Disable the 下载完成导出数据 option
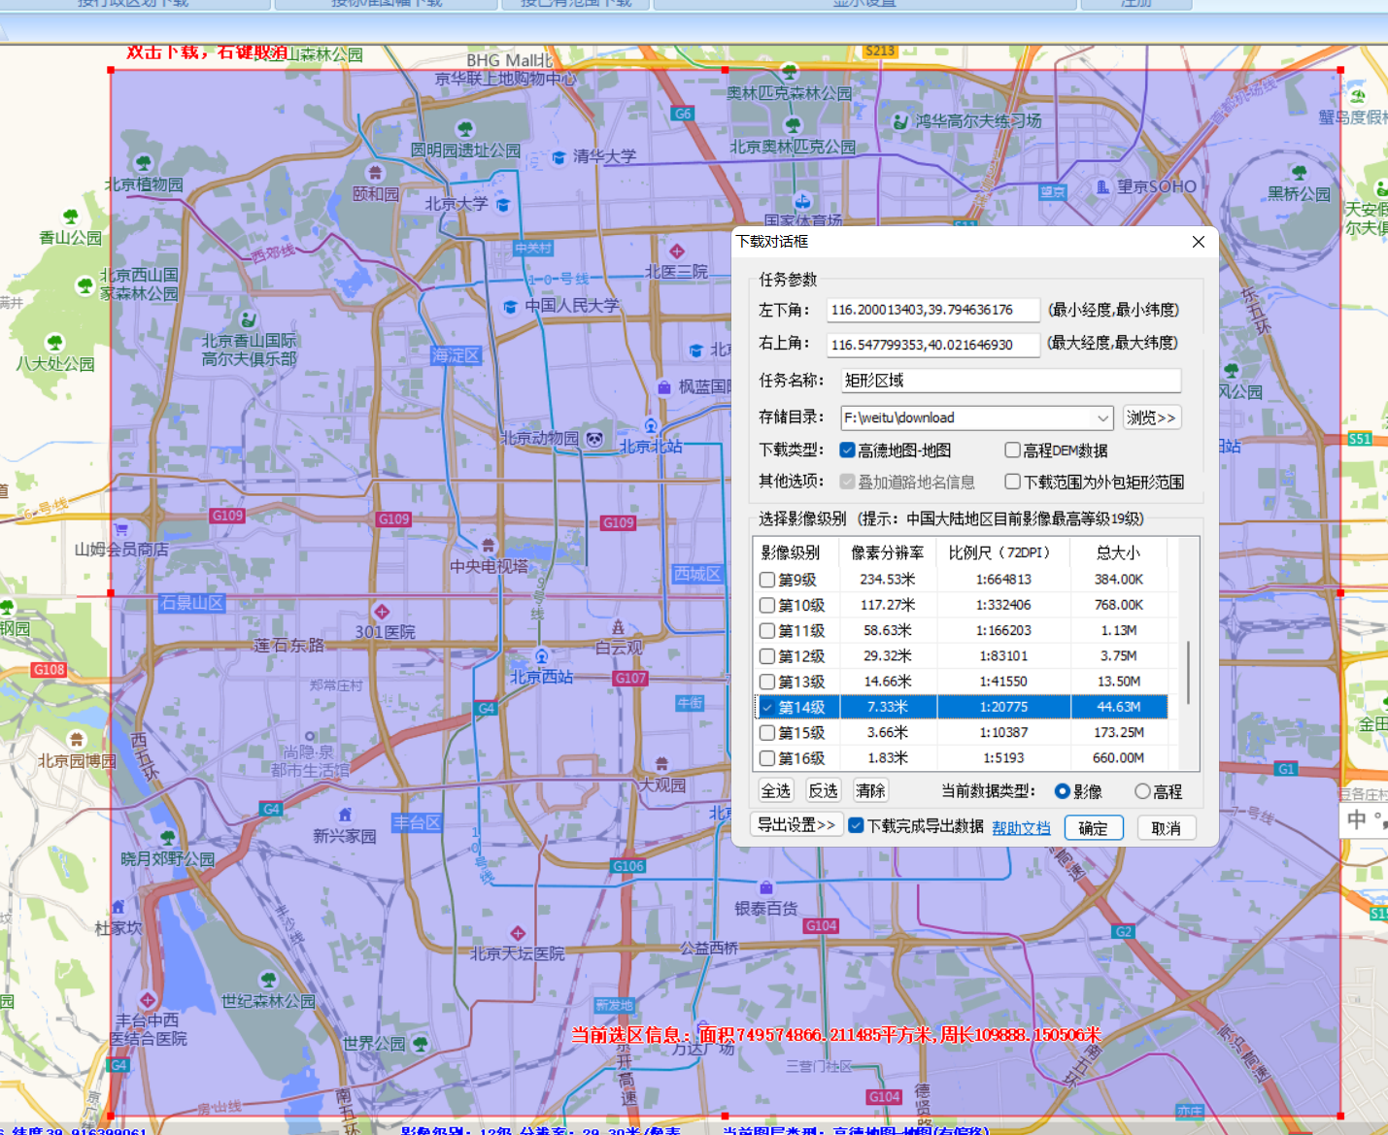The height and width of the screenshot is (1135, 1388). tap(856, 824)
